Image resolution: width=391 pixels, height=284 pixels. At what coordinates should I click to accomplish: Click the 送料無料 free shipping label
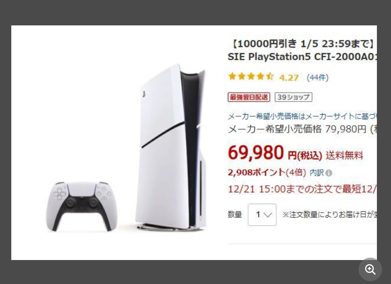click(x=344, y=156)
